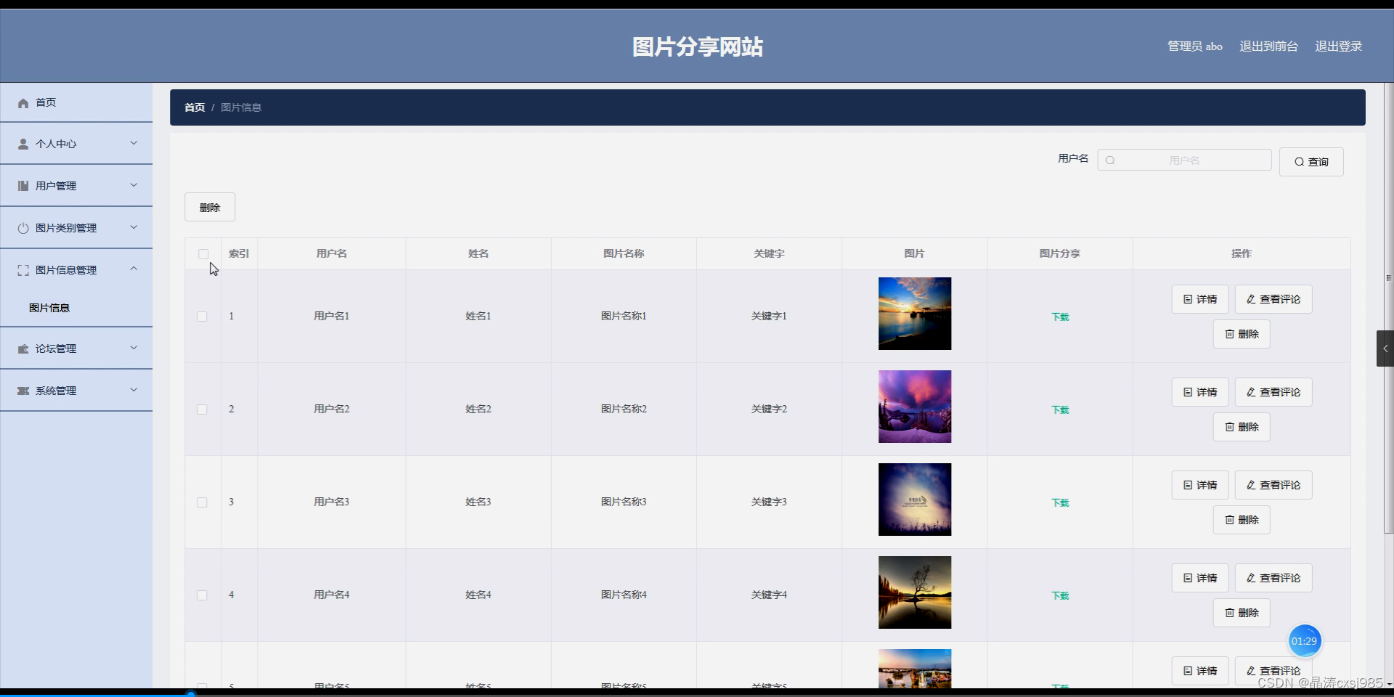Click 下载 link in row 用户名1

point(1060,317)
